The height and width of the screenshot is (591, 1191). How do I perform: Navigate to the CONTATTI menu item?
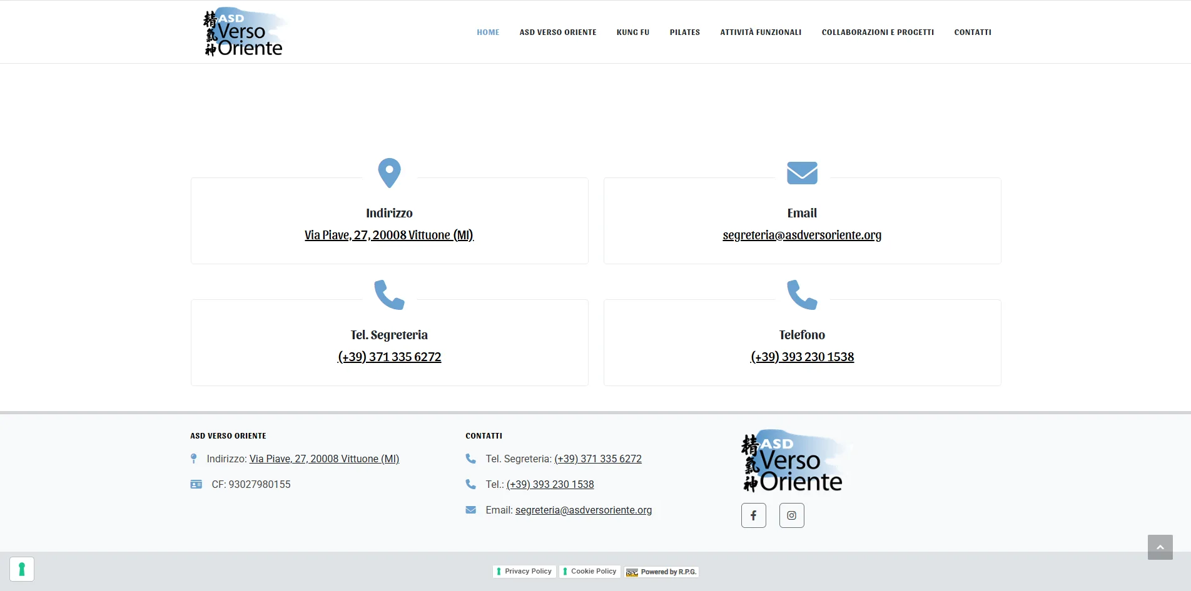pyautogui.click(x=973, y=32)
